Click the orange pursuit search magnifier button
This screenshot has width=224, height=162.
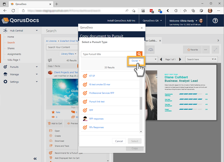point(139,54)
